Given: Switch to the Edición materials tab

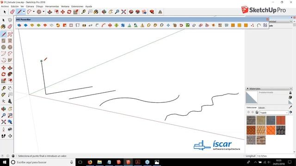Looking at the screenshot, I should pos(261,108).
